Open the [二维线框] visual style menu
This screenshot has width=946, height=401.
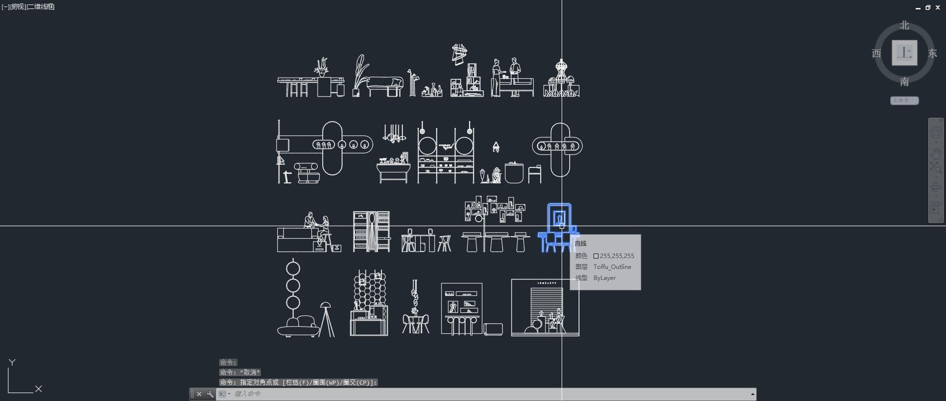coord(41,6)
